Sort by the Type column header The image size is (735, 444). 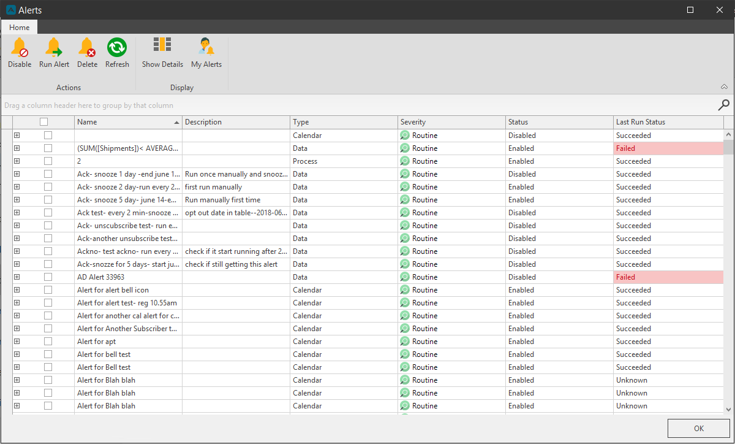pos(344,122)
